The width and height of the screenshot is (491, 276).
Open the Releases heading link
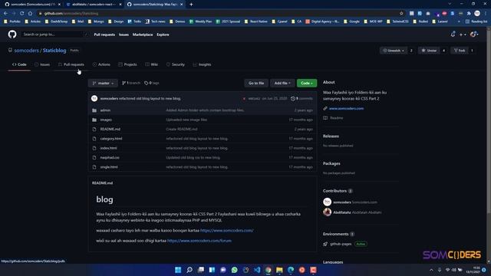[x=331, y=136]
